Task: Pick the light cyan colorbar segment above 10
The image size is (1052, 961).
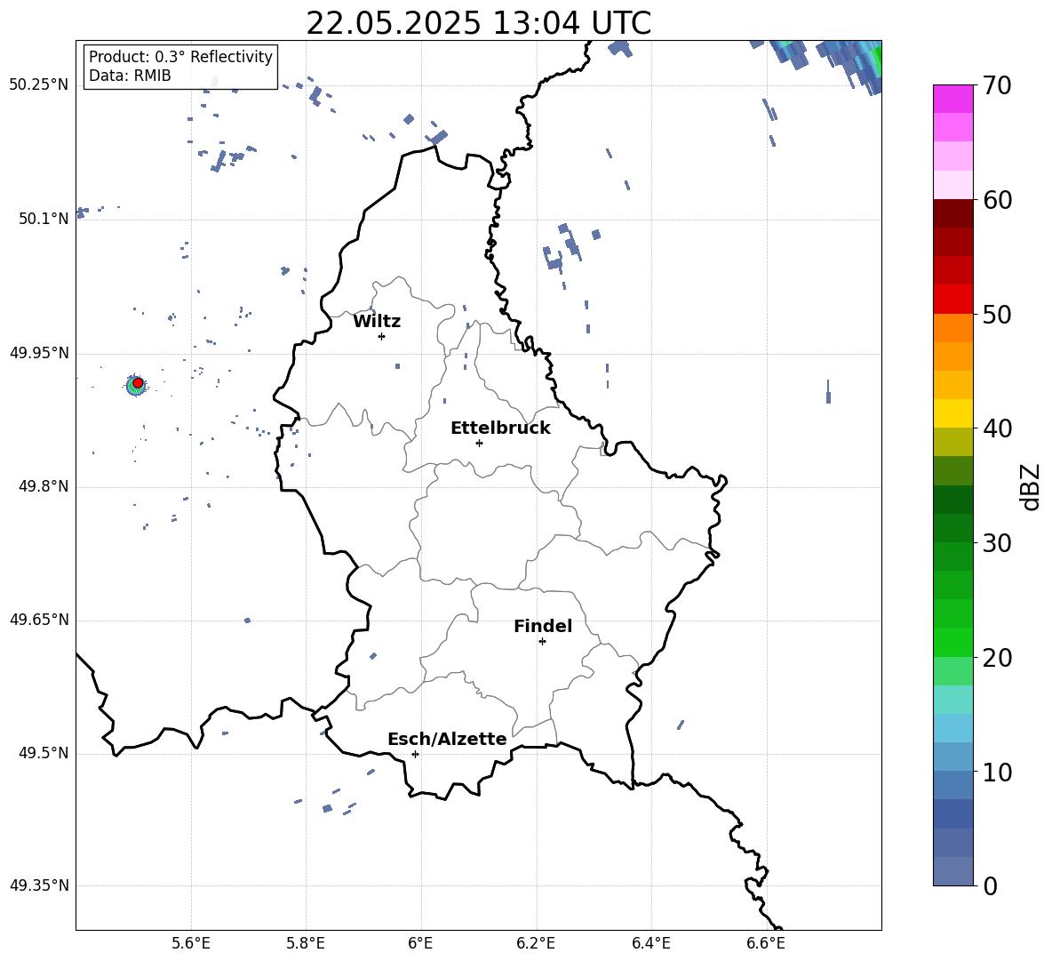Action: point(952,728)
